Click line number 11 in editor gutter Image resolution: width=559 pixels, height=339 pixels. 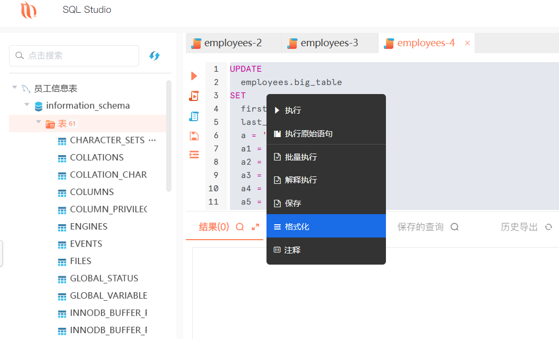(213, 202)
